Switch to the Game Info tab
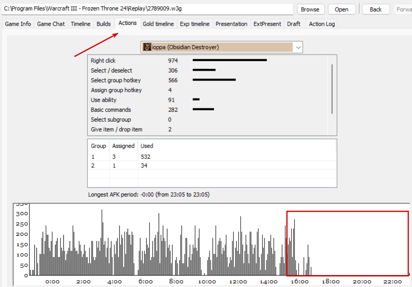Screen dimensions: 412x287 click(18, 24)
